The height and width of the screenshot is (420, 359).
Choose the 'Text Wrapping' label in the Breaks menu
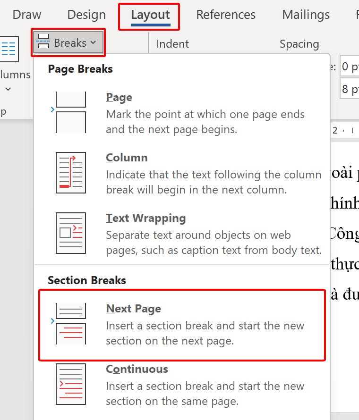coord(146,218)
